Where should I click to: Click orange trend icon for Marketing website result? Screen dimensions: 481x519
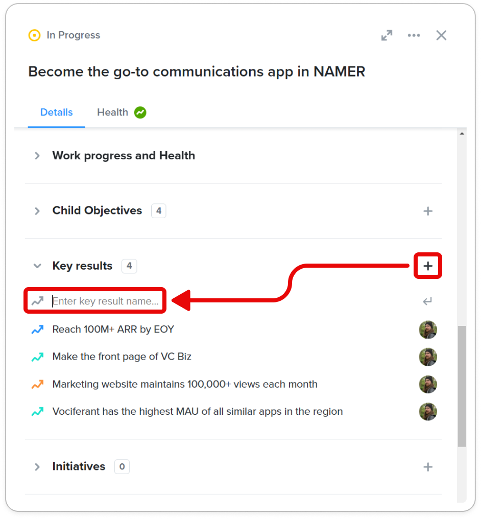tap(37, 384)
